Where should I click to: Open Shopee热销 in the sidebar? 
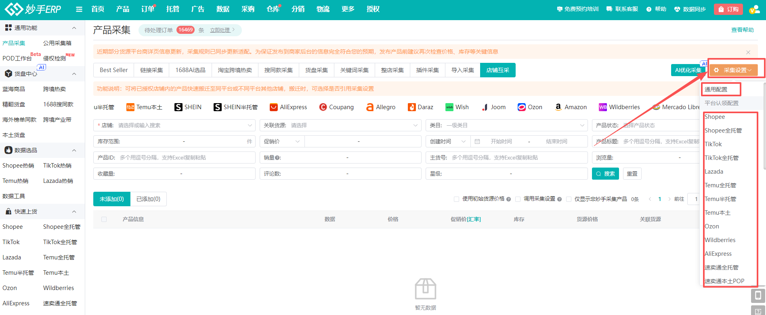pos(18,166)
